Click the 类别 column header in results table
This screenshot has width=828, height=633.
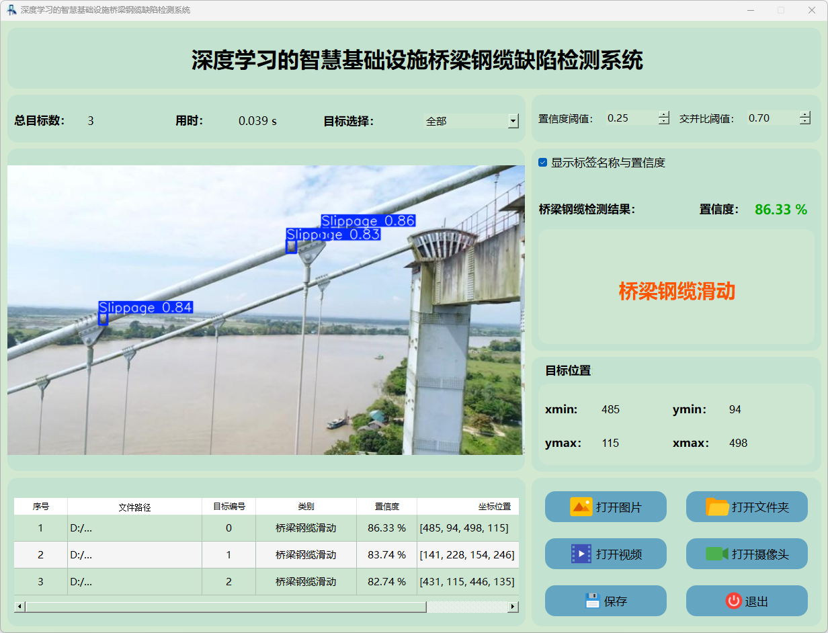click(x=306, y=507)
